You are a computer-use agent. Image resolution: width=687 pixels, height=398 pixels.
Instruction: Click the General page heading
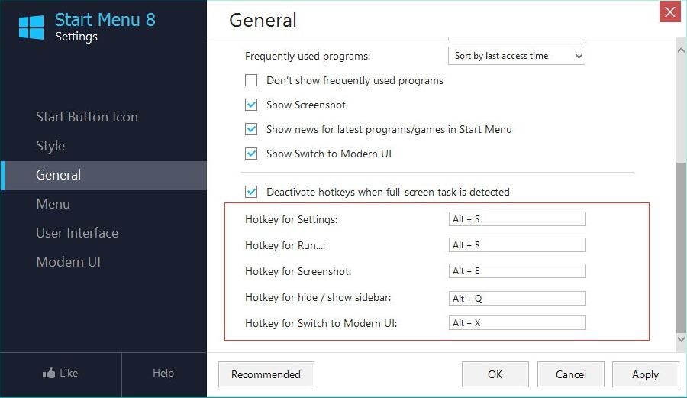(x=263, y=20)
